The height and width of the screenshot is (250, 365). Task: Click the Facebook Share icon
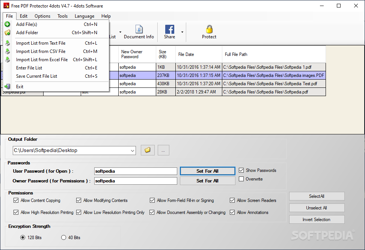[x=170, y=29]
